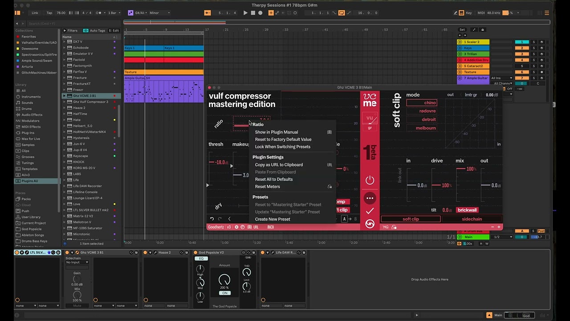Click the Tap tempo button
The image size is (570, 321).
click(49, 13)
